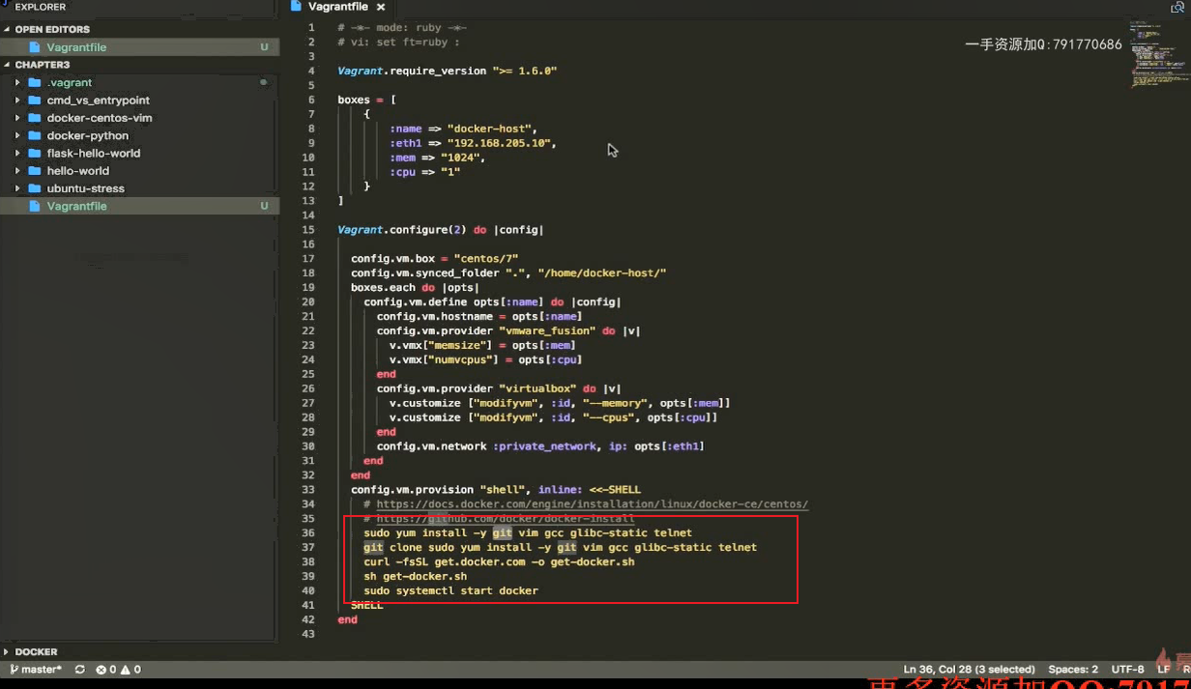Image resolution: width=1191 pixels, height=689 pixels.
Task: Expand the docker-python folder arrow
Action: pos(17,135)
